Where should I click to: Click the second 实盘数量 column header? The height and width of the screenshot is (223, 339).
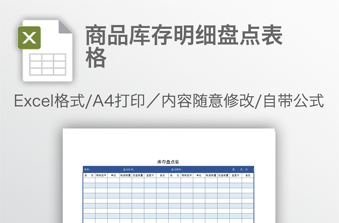223,175
